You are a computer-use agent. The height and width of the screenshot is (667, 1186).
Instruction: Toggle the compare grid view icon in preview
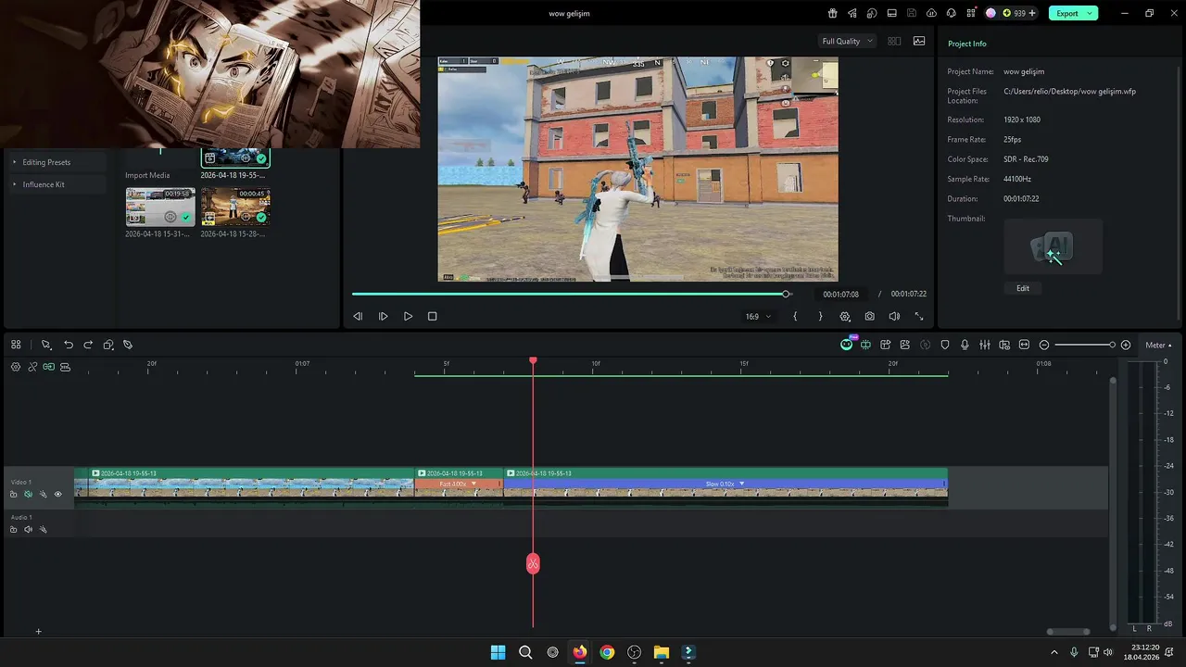click(894, 41)
